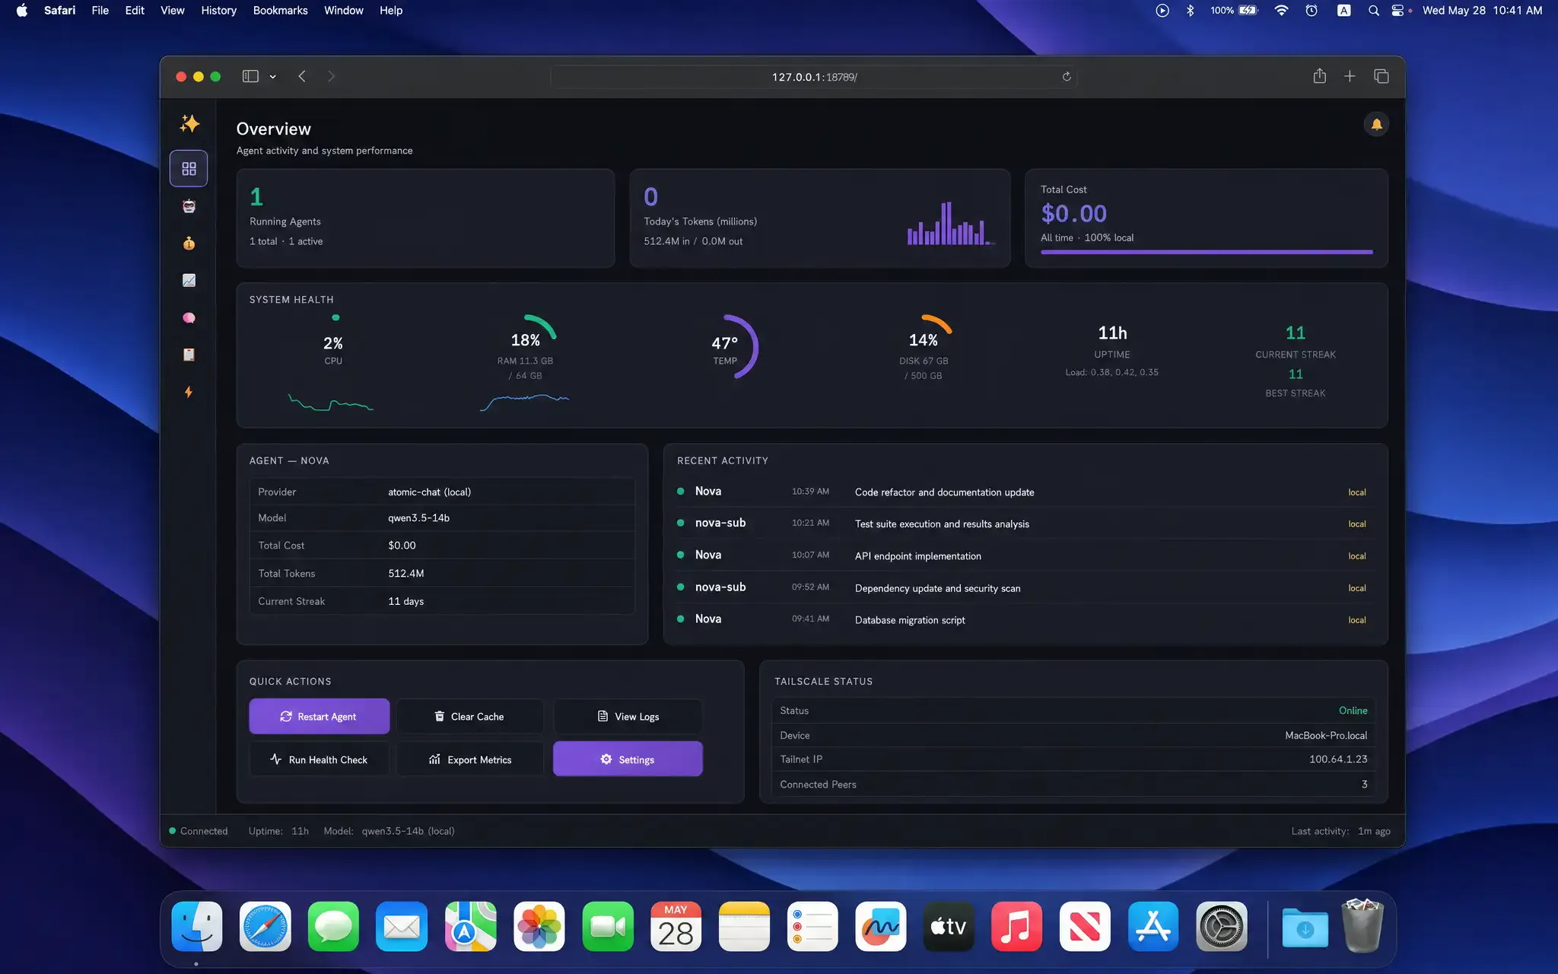This screenshot has height=974, width=1558.
Task: Click the Settings quick action button
Action: (x=628, y=759)
